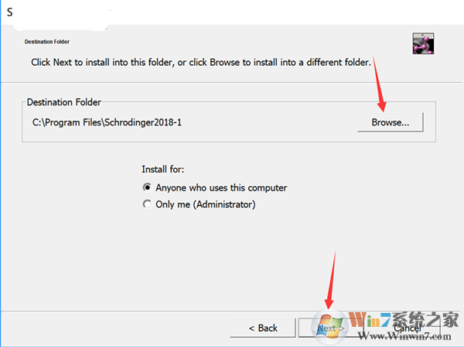Click the bold Destination Folder header
464x347 pixels.
(47, 42)
